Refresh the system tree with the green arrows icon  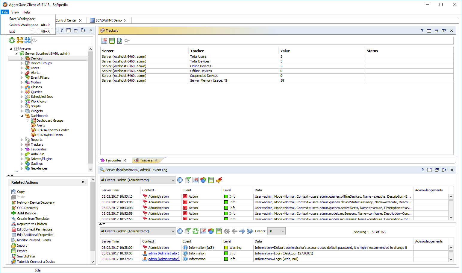coord(12,40)
